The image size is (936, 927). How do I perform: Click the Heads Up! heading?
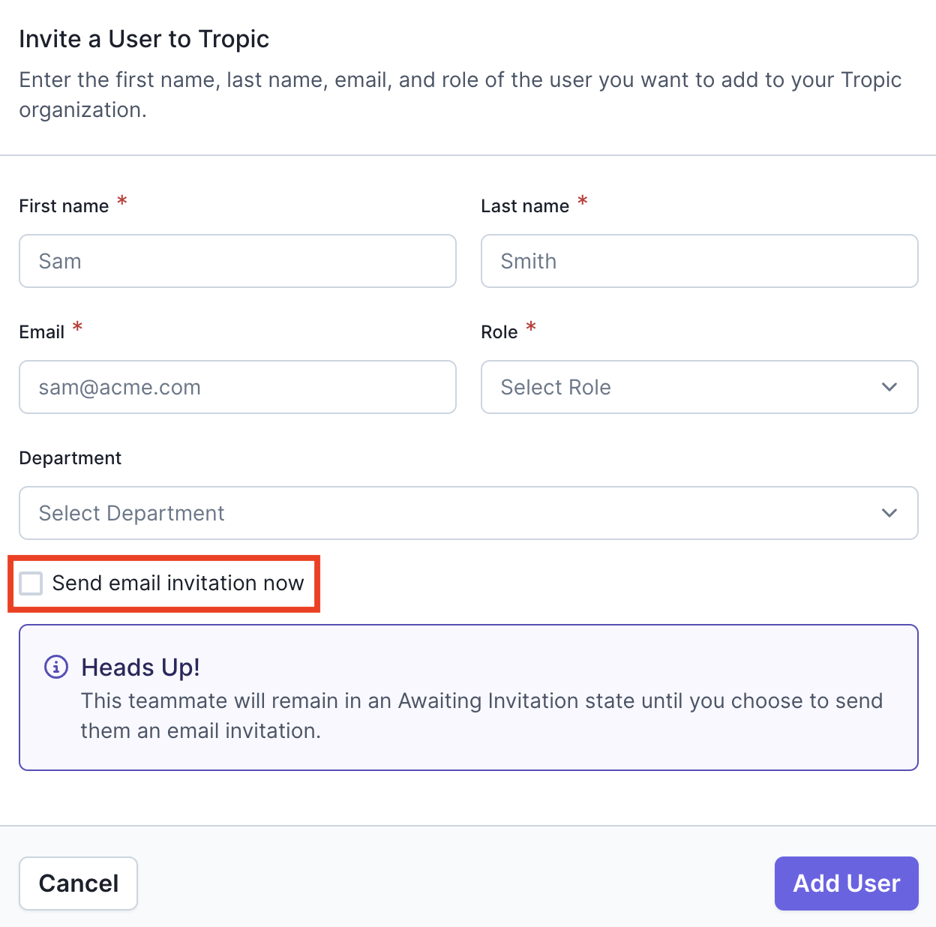(x=140, y=667)
